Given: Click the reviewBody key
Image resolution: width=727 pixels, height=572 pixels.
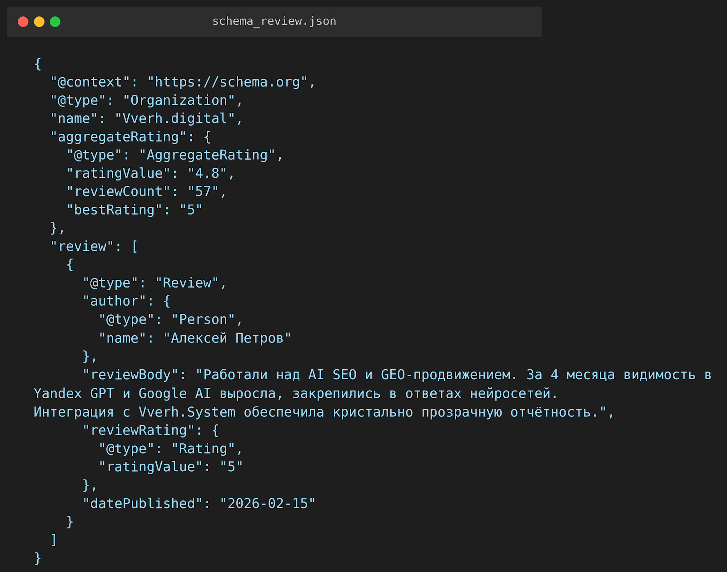Looking at the screenshot, I should click(x=130, y=375).
